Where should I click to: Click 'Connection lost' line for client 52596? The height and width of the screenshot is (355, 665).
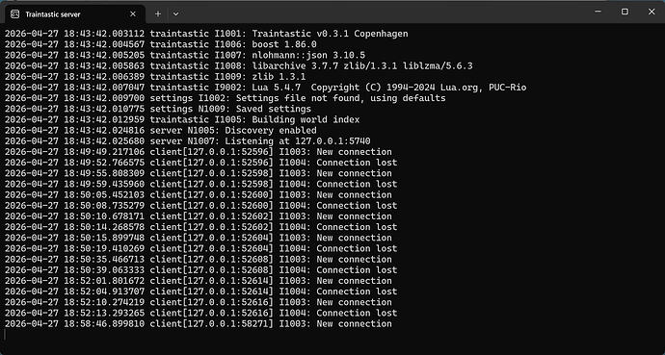tap(201, 163)
